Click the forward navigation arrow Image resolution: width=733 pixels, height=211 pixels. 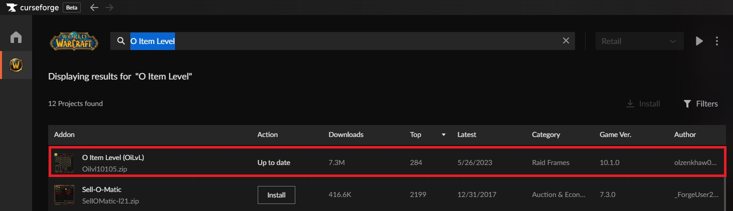pyautogui.click(x=109, y=7)
